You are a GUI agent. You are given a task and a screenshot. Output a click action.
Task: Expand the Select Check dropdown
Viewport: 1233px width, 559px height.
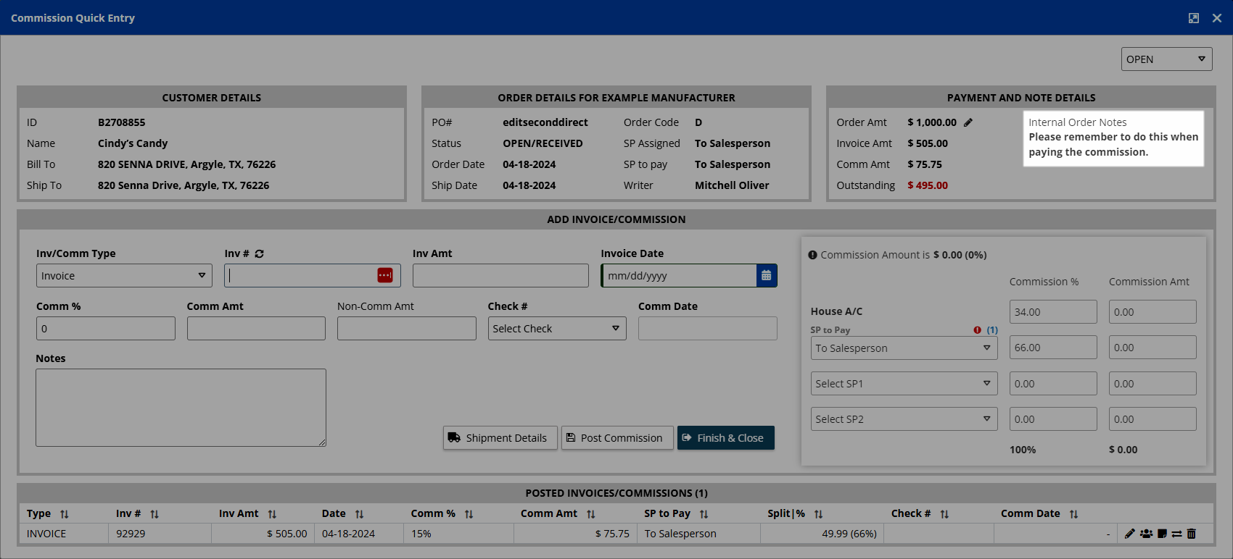[556, 329]
